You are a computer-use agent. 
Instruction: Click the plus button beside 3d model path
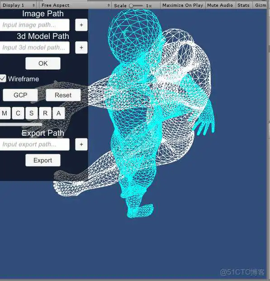click(x=81, y=48)
